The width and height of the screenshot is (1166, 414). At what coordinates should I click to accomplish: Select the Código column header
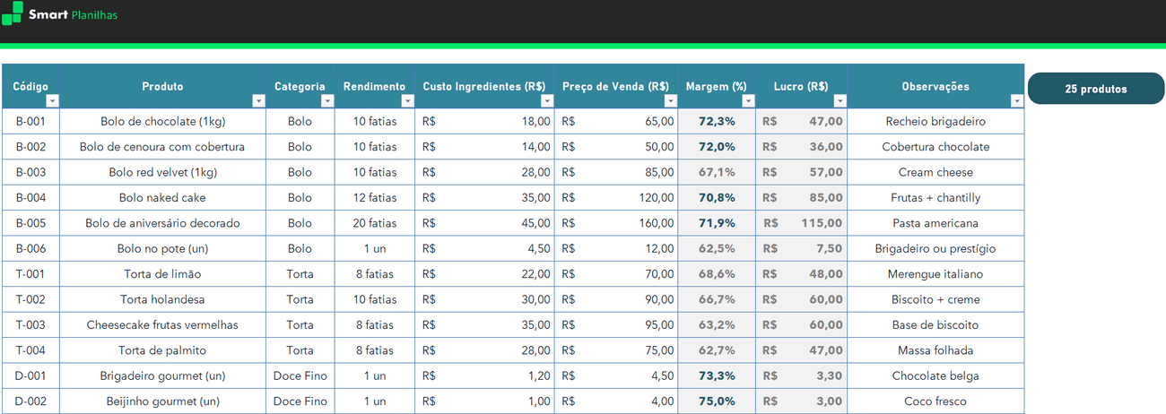30,86
